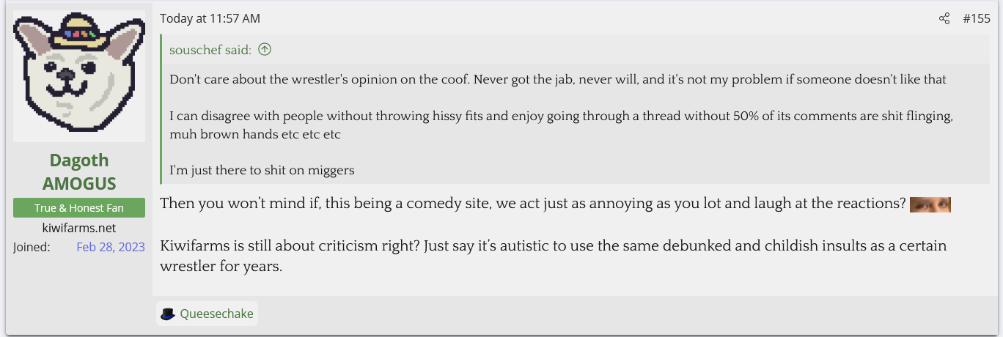
Task: Click the share icon beside post #155
Action: coord(944,19)
